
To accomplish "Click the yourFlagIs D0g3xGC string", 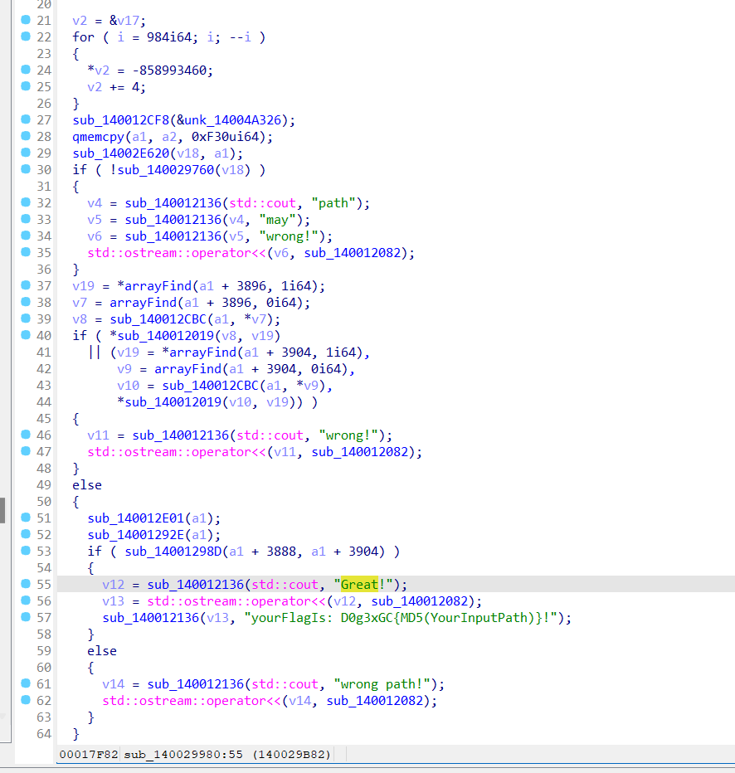I will point(401,618).
